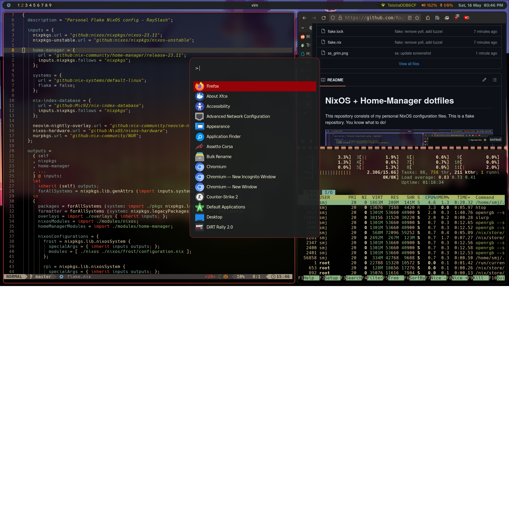This screenshot has height=509, width=509.
Task: Toggle Firefox reader view icon
Action: [410, 18]
